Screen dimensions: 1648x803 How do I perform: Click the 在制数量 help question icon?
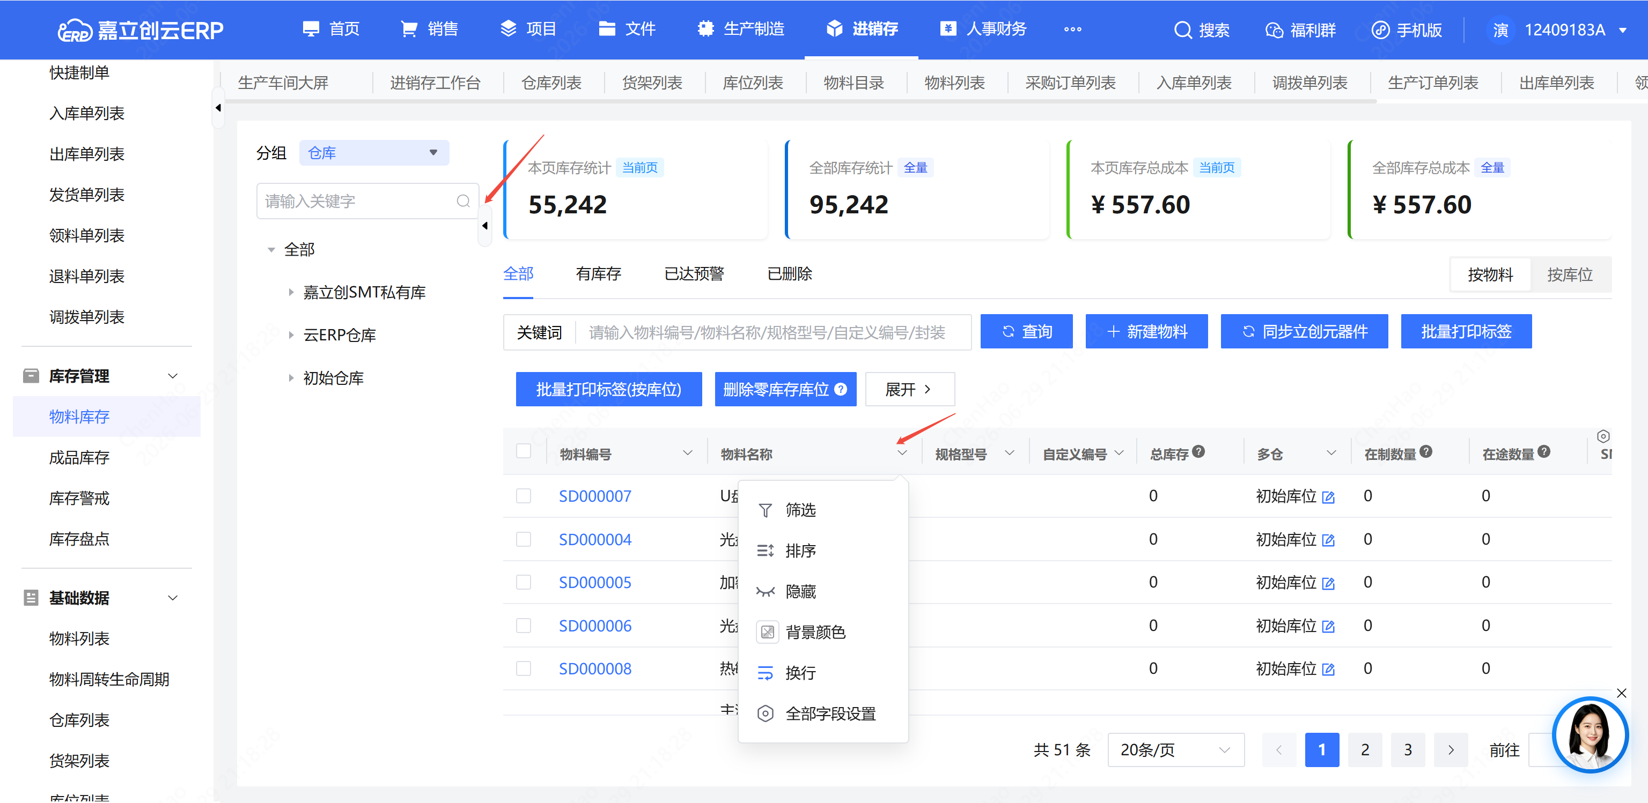(1425, 451)
